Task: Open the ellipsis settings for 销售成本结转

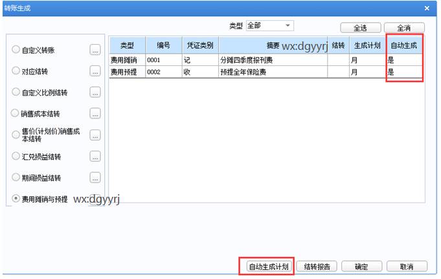Action: pos(95,114)
